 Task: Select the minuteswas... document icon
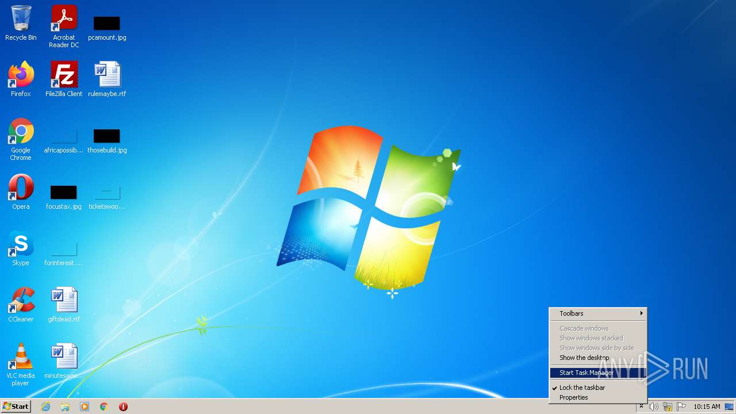click(x=64, y=361)
